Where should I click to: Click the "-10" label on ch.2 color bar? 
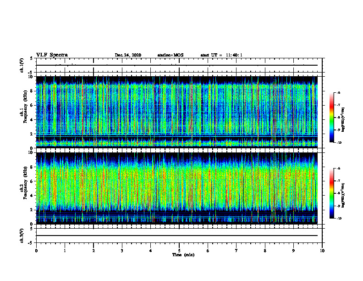(x=339, y=219)
